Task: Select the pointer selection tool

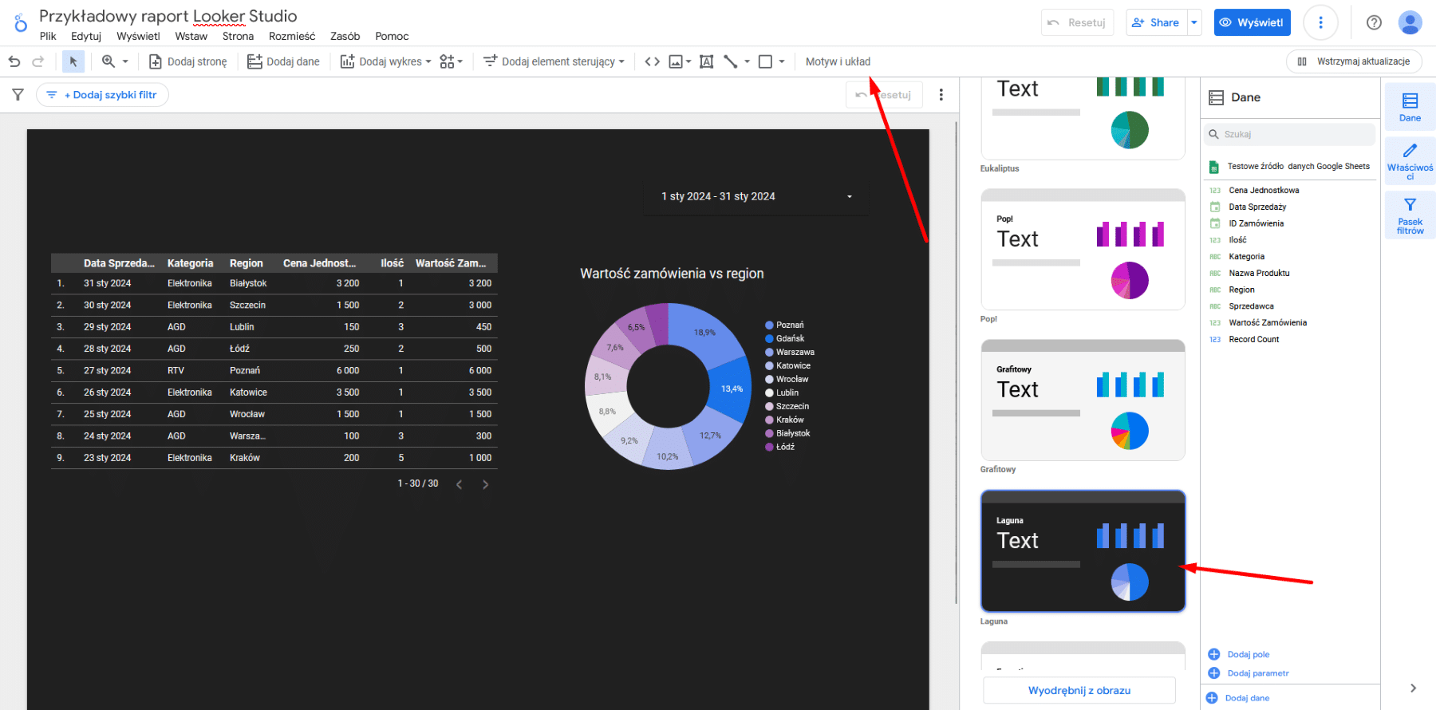Action: pyautogui.click(x=73, y=61)
